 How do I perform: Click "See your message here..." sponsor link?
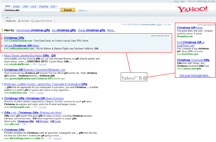(195, 76)
